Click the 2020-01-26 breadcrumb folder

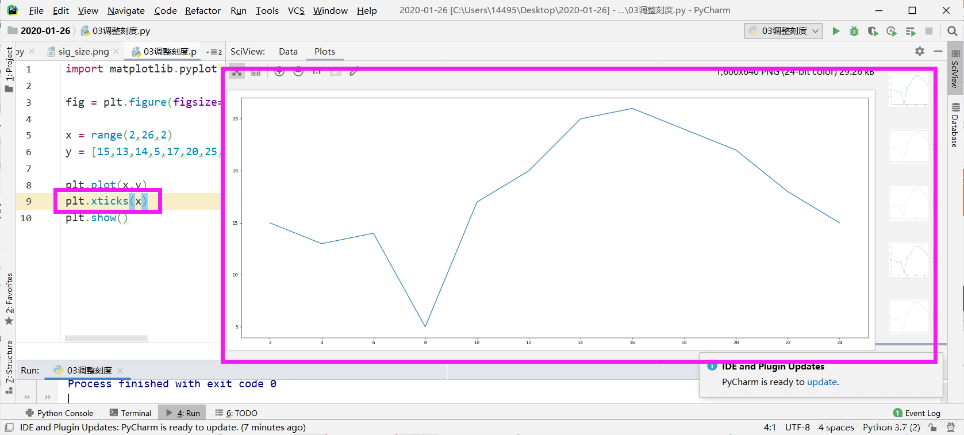coord(39,30)
